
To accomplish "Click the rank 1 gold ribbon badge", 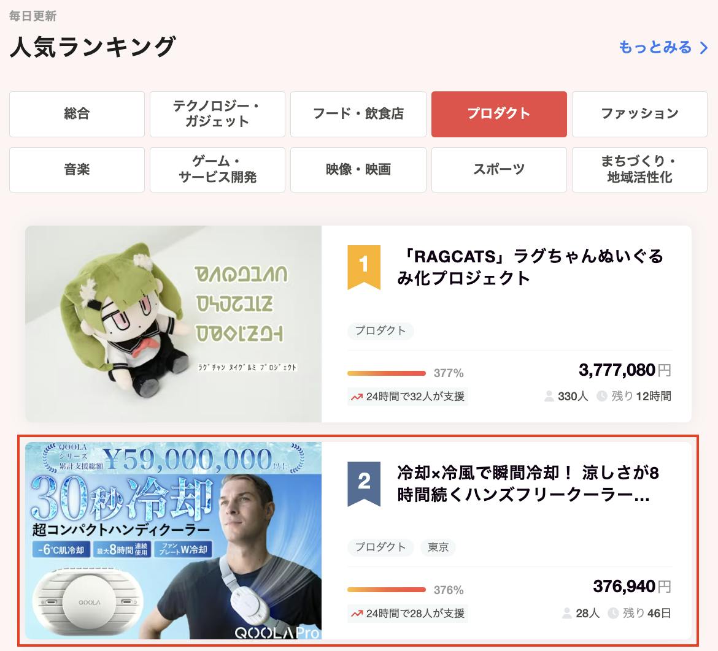I will click(x=363, y=267).
